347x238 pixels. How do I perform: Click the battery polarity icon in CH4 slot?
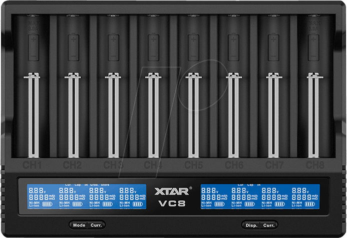coord(153,47)
